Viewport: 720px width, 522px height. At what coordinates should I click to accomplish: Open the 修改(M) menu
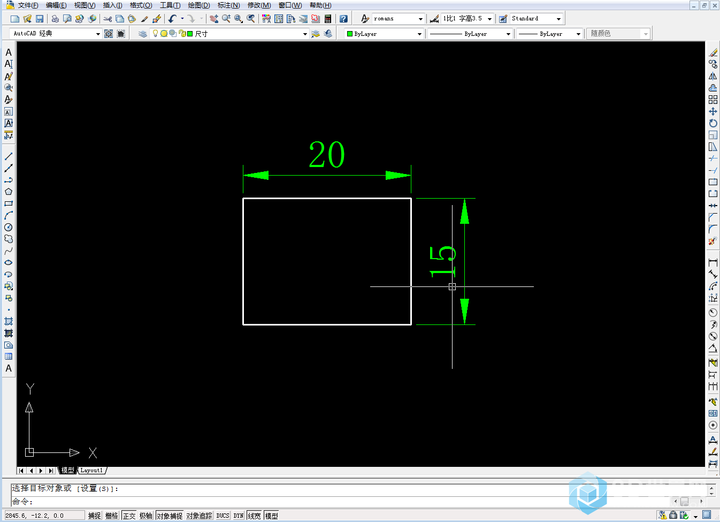click(x=259, y=5)
